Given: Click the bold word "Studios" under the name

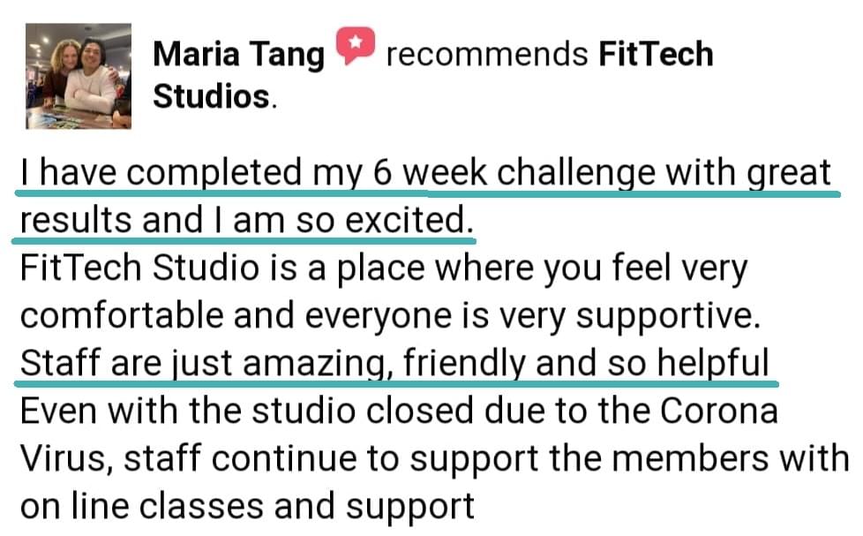Looking at the screenshot, I should pyautogui.click(x=212, y=96).
